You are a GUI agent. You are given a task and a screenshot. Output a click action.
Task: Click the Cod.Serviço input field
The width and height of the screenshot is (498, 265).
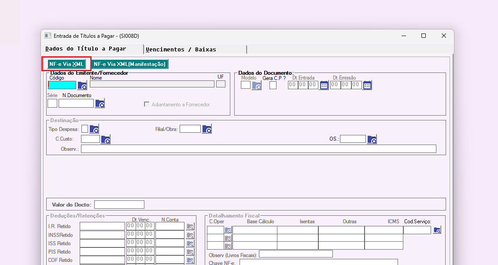tap(417, 230)
